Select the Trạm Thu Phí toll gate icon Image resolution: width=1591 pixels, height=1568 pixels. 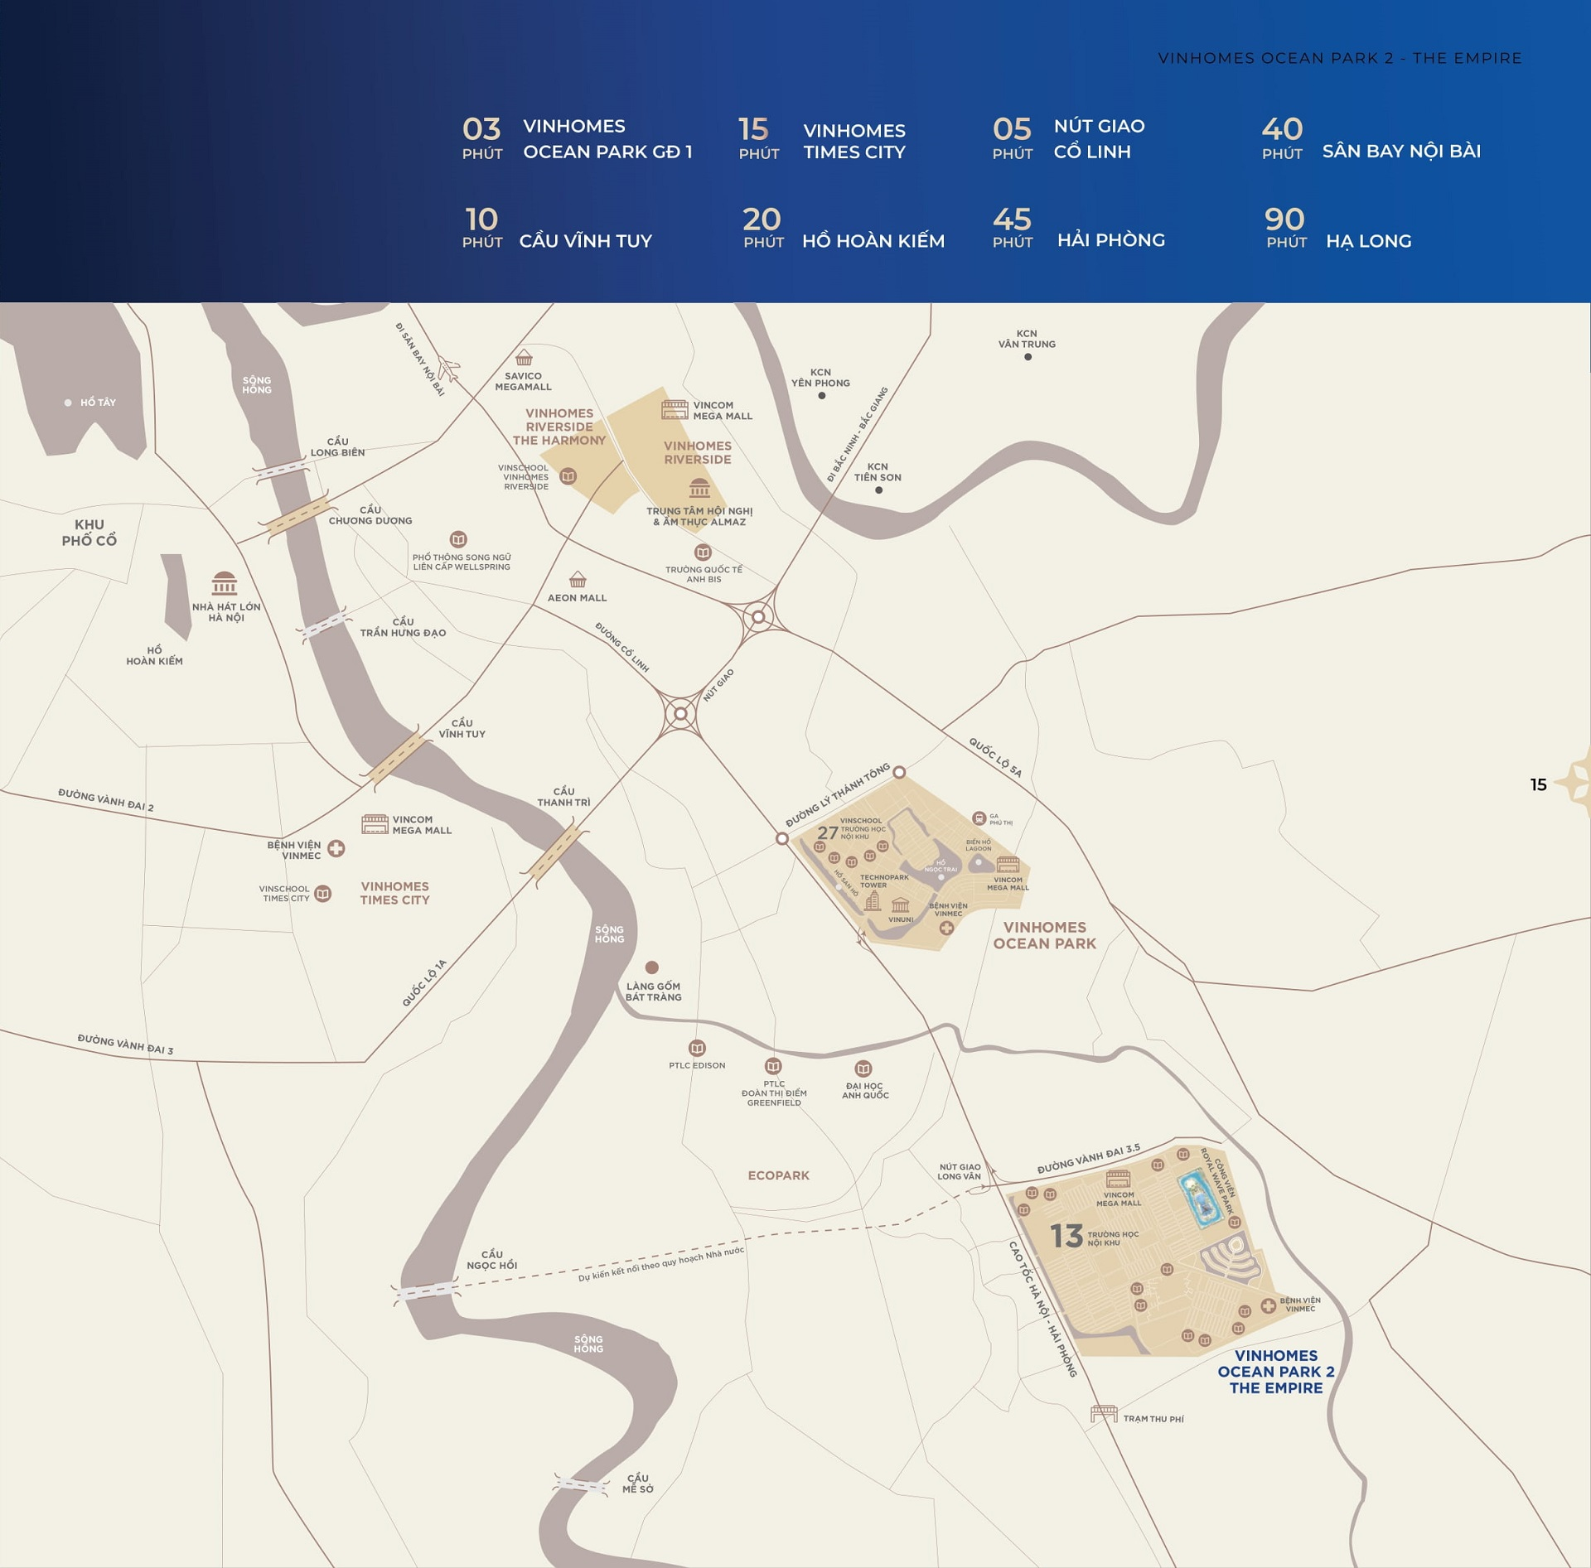(1104, 1414)
